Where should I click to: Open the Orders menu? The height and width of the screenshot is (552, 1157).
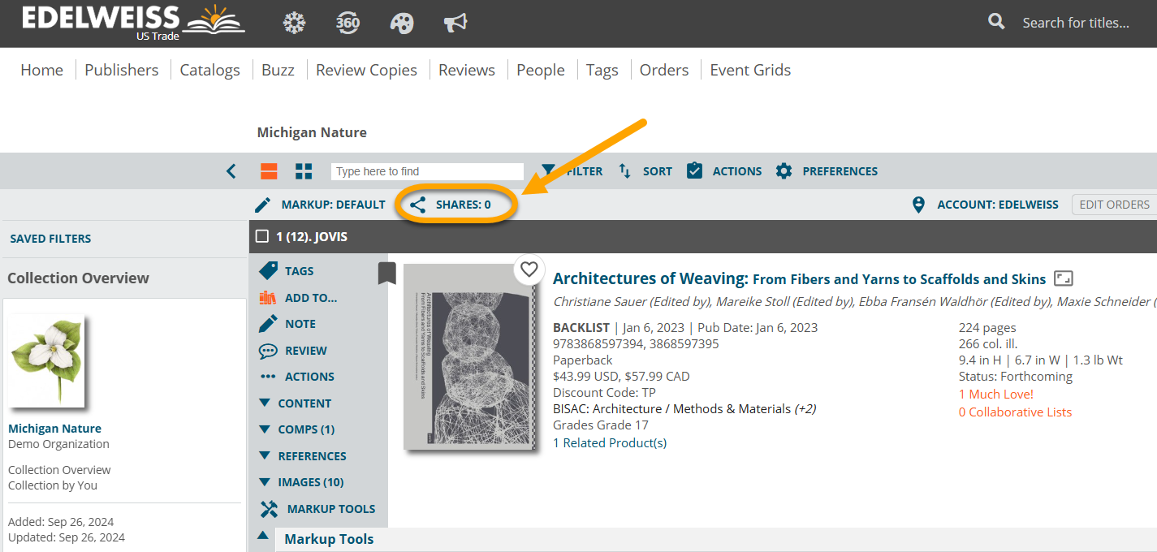[x=664, y=70]
